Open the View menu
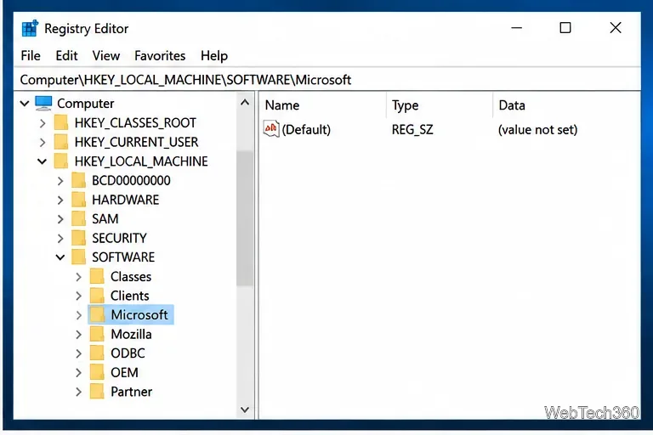This screenshot has width=653, height=435. [x=106, y=56]
